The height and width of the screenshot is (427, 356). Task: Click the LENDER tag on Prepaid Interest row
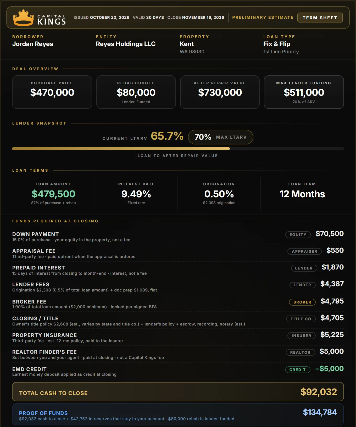(x=304, y=268)
